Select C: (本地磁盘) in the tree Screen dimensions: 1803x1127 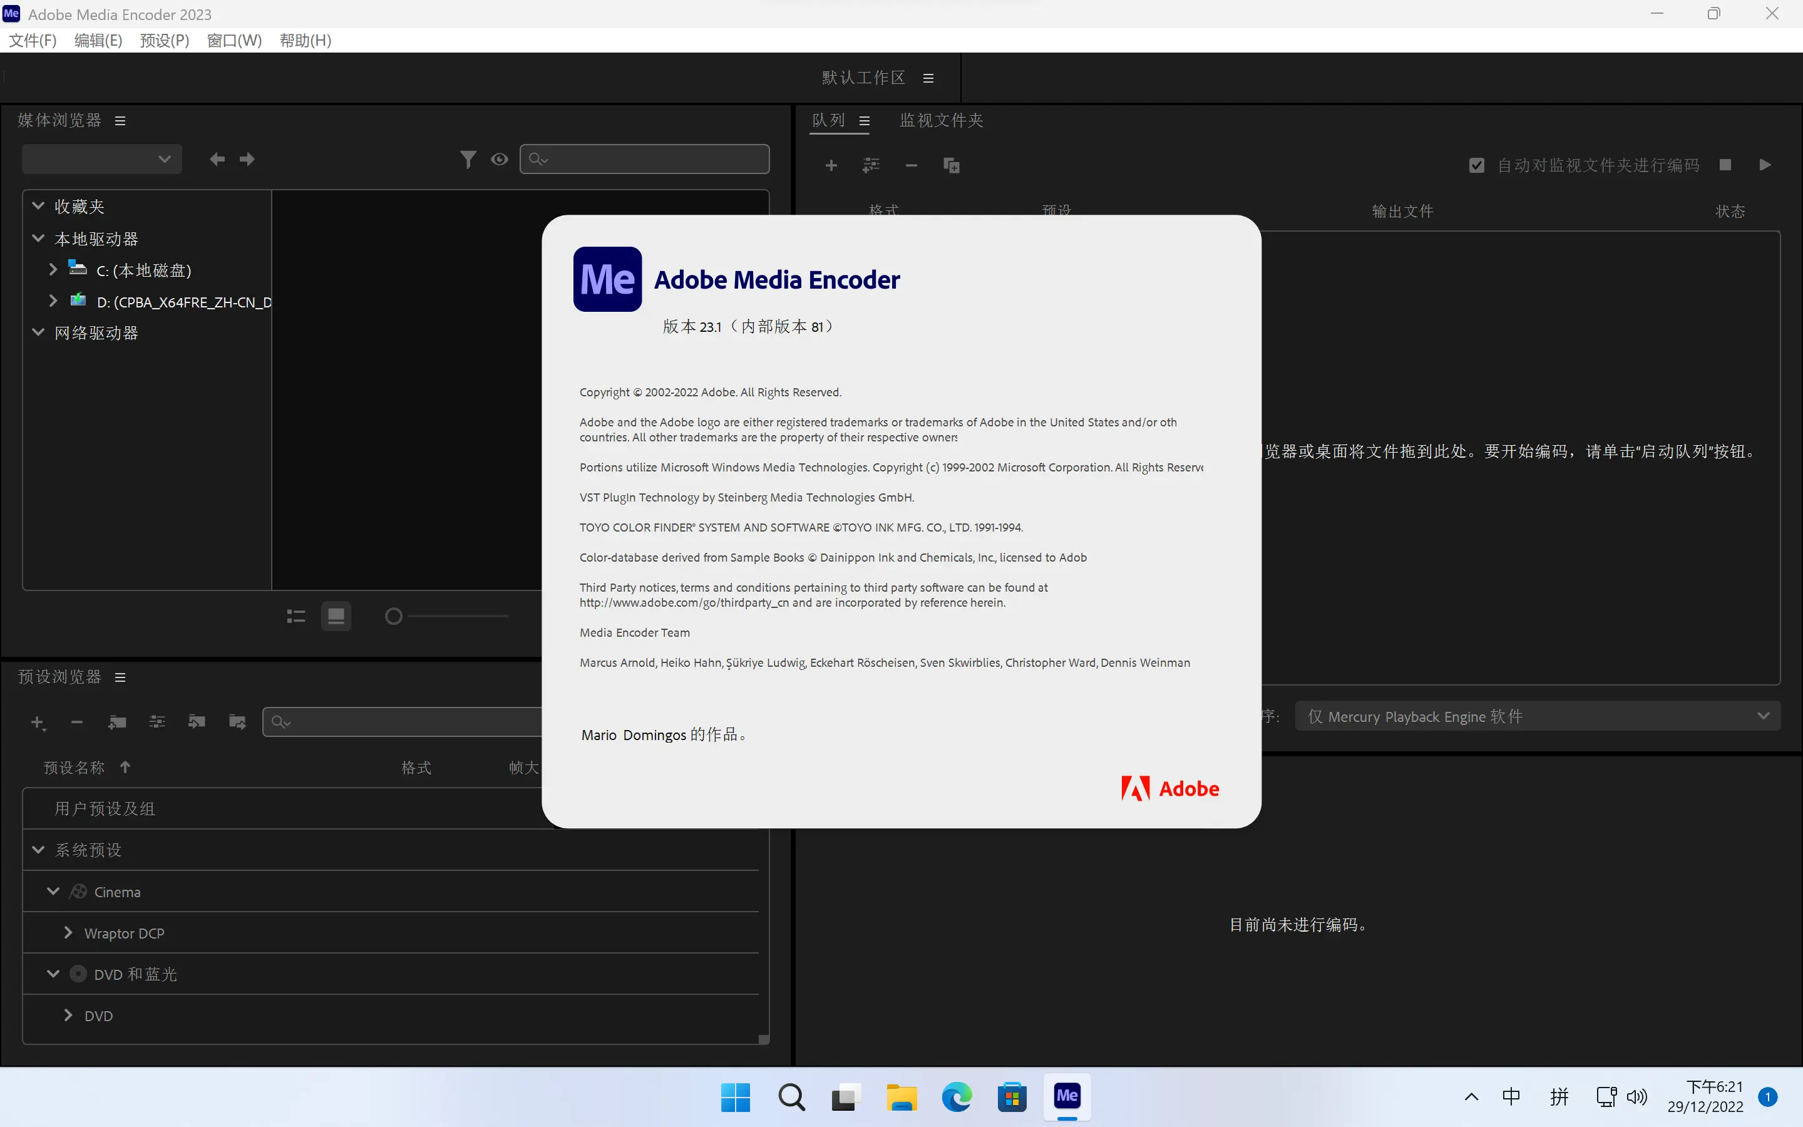[144, 270]
